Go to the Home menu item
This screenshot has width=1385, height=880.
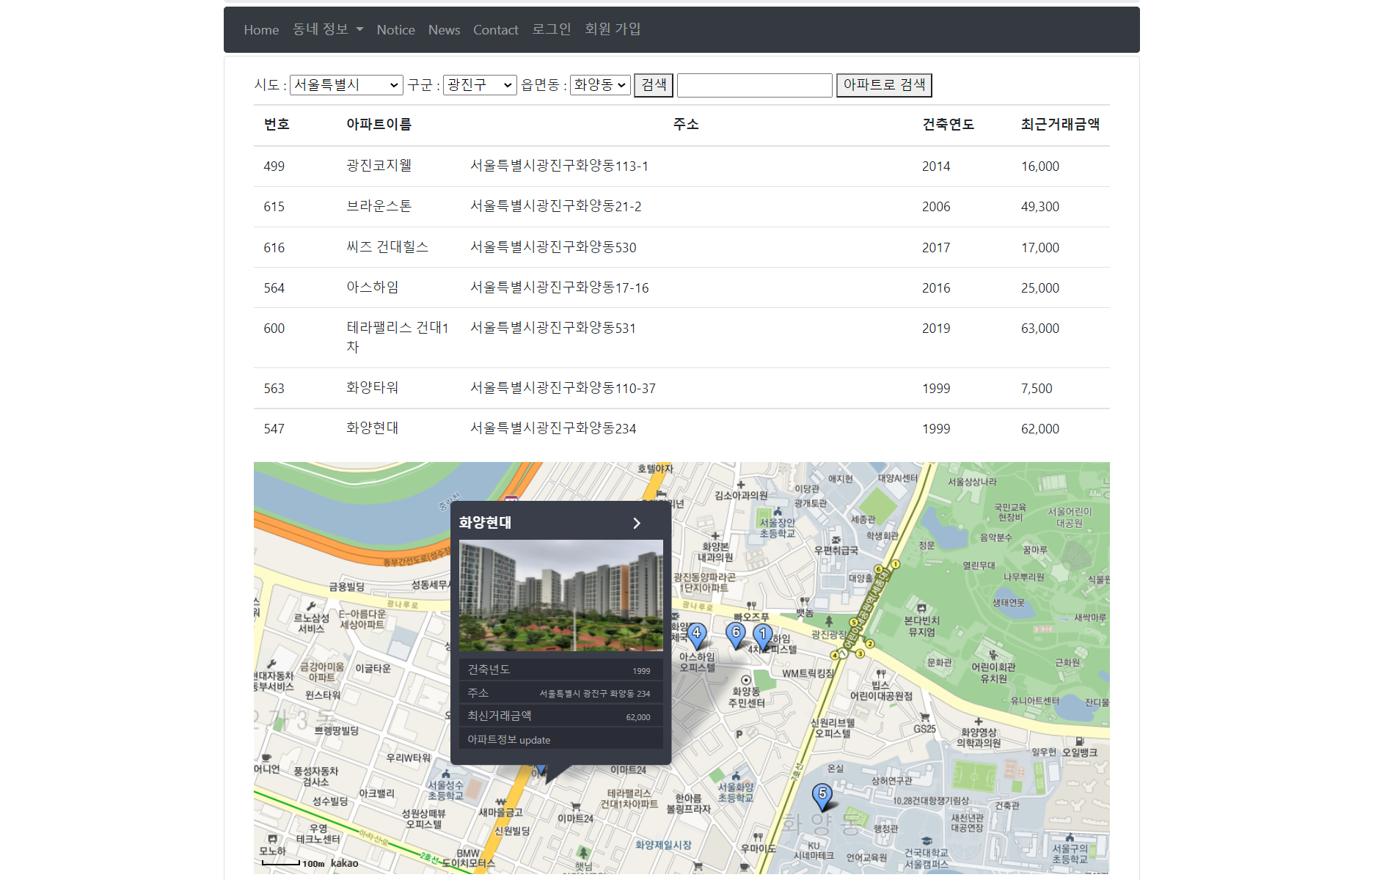[x=261, y=29]
